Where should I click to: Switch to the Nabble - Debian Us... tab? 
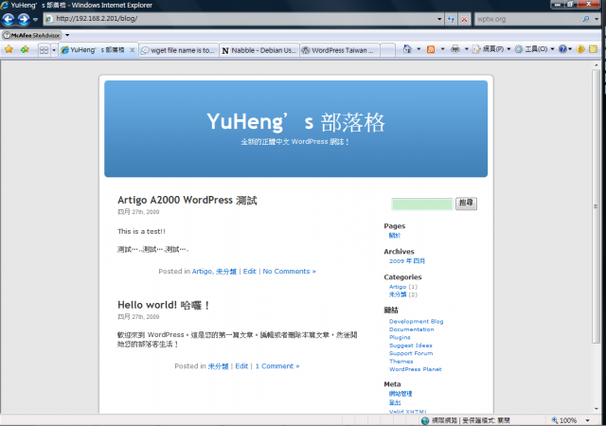pyautogui.click(x=259, y=50)
